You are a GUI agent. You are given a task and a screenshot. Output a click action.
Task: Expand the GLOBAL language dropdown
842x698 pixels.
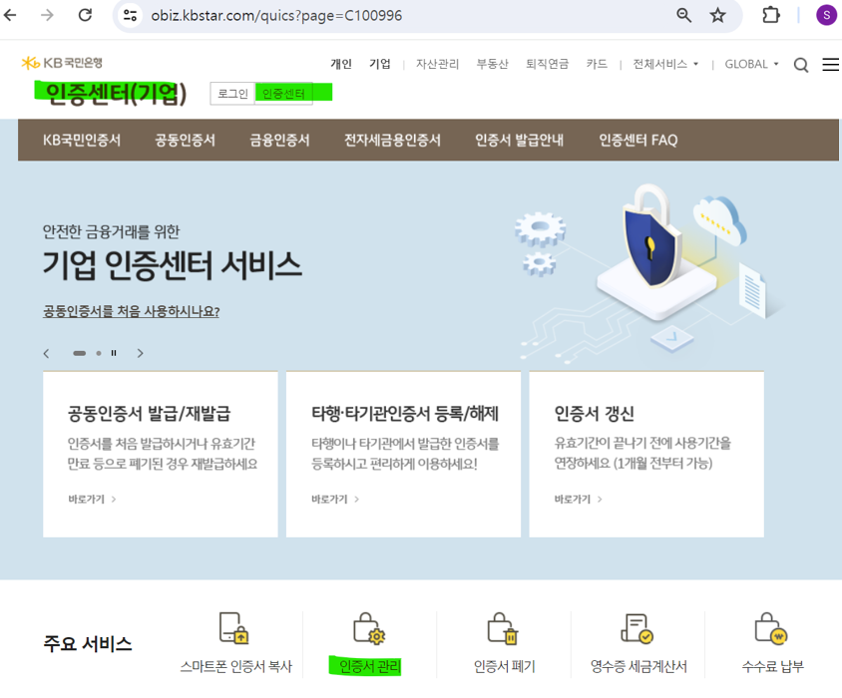751,64
